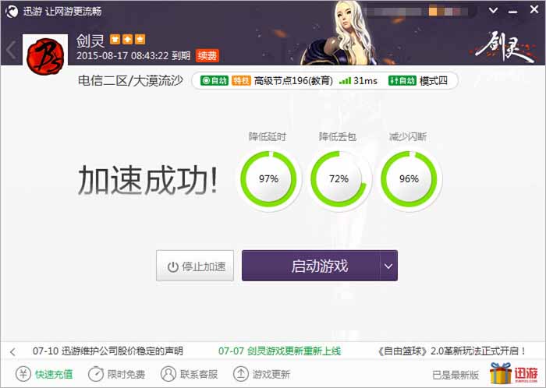
Task: Click the orange 特权 badge
Action: click(241, 81)
